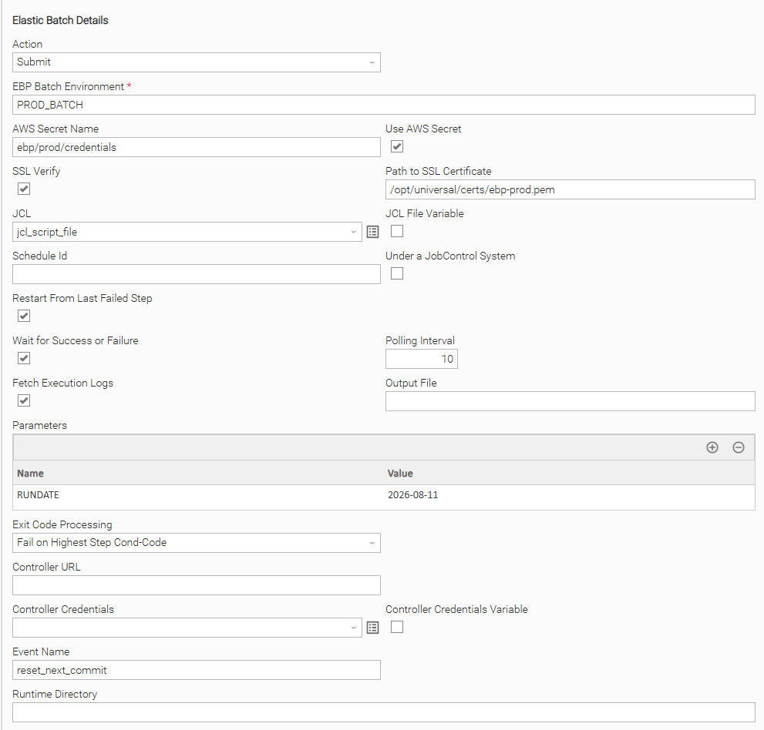Focus EBP Batch Environment field
Image resolution: width=764 pixels, height=730 pixels.
pos(384,105)
